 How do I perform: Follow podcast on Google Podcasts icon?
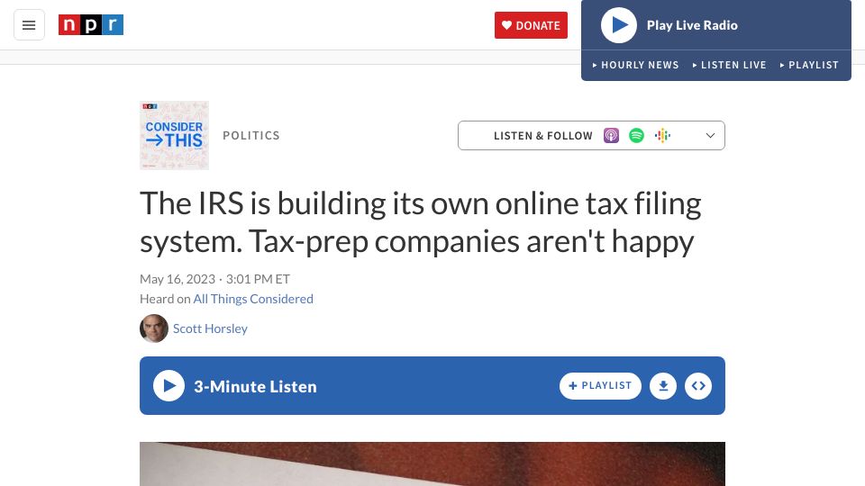pos(662,136)
